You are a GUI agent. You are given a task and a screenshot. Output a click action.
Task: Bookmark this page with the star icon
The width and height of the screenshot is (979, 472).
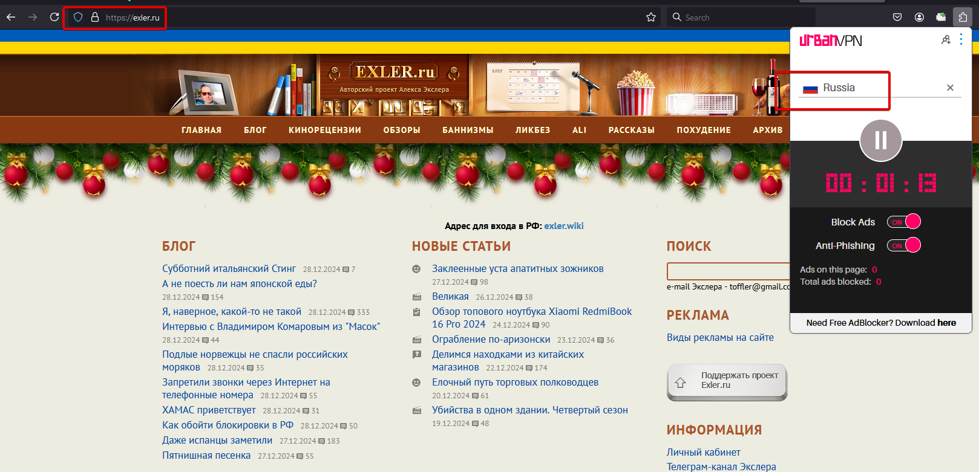click(651, 18)
